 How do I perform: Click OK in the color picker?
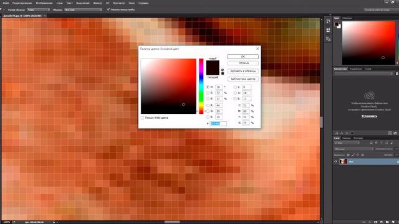click(243, 57)
